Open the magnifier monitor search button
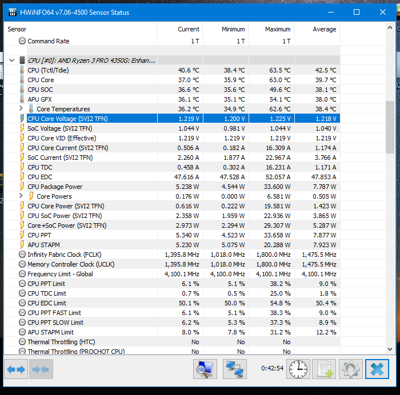400x395 pixels. click(205, 369)
